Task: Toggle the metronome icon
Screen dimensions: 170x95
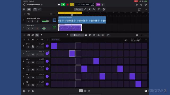Action: point(103,5)
